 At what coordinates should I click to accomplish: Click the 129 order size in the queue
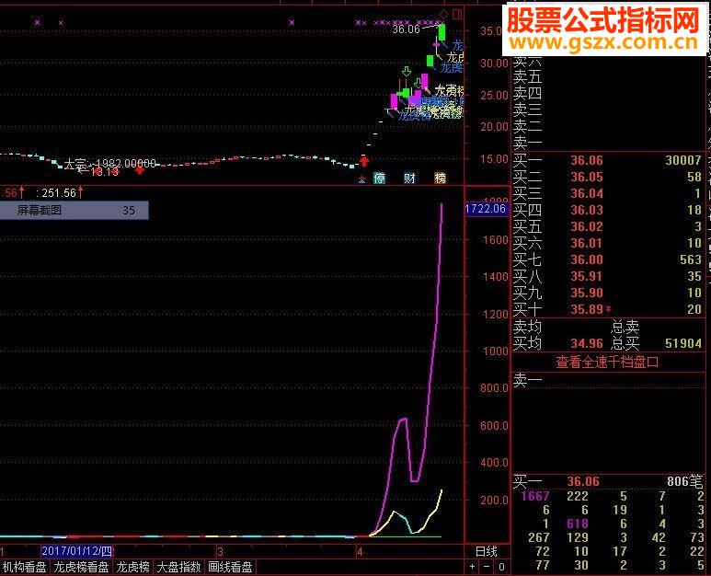click(x=578, y=537)
